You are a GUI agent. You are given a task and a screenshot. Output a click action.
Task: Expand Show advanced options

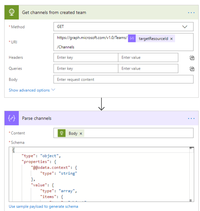point(32,90)
